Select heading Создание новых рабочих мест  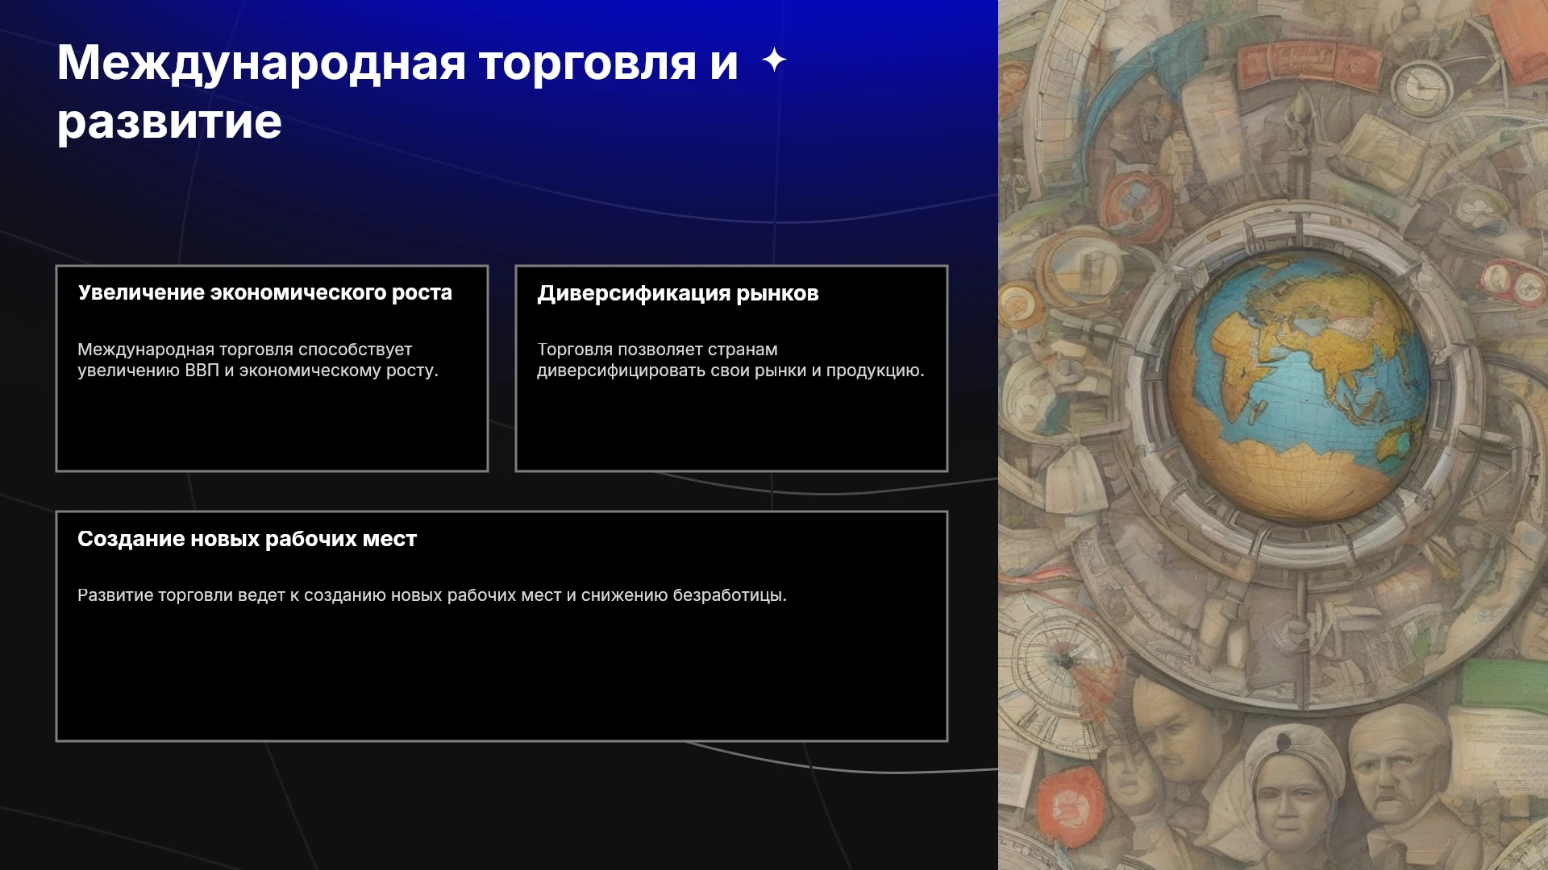point(247,539)
